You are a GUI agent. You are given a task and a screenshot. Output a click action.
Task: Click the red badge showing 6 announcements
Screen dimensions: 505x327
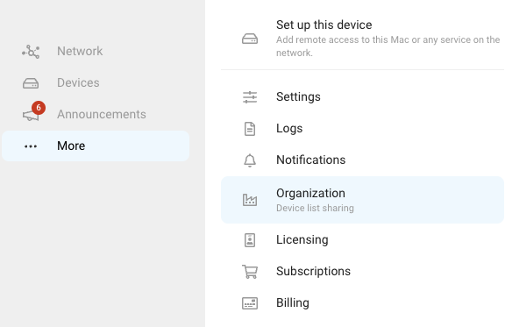pos(39,108)
